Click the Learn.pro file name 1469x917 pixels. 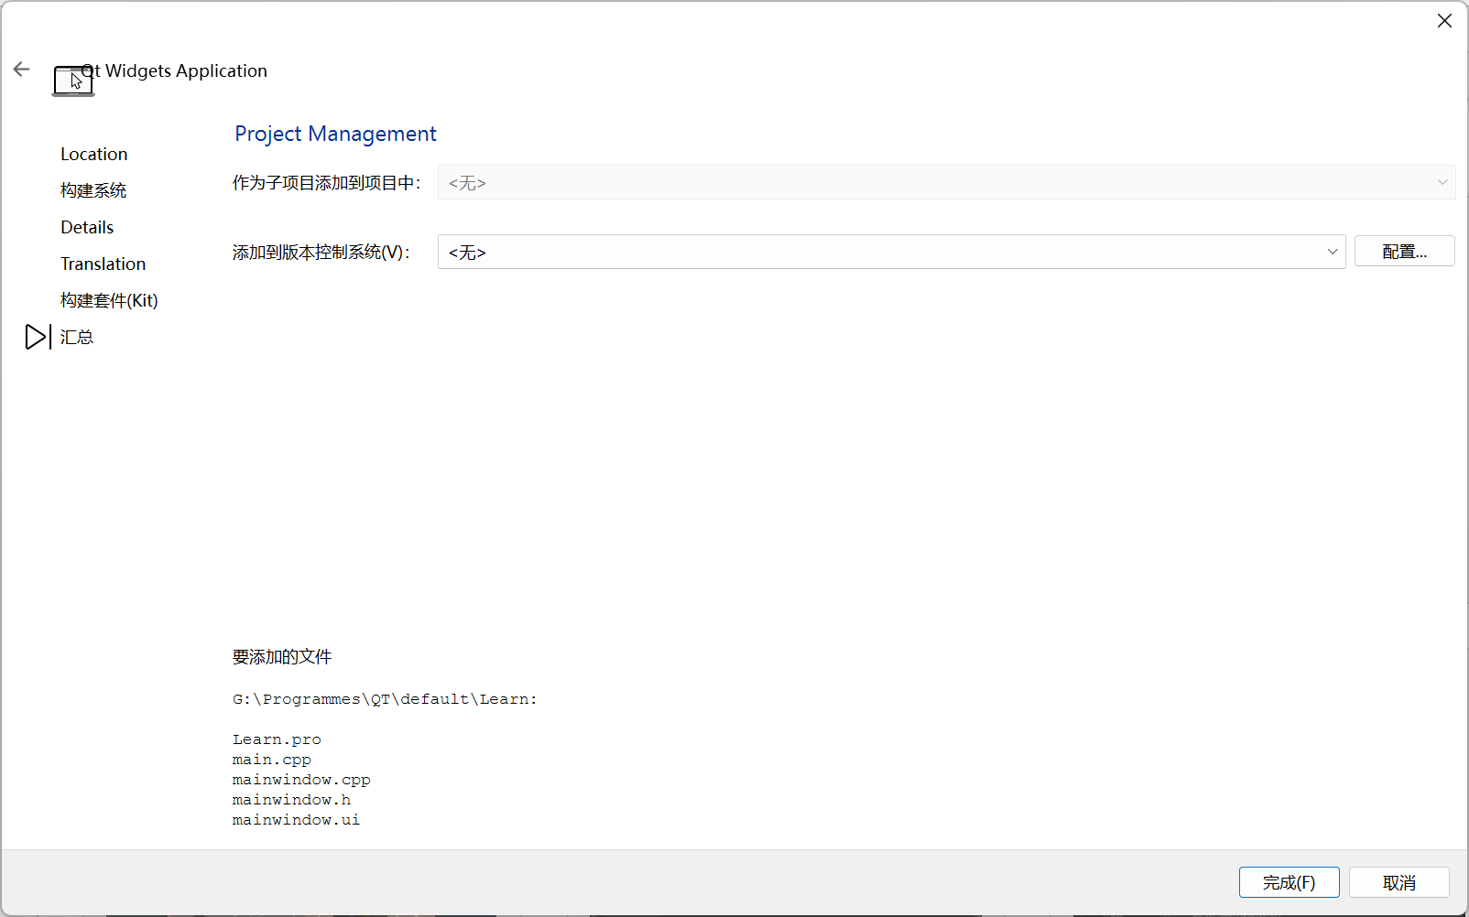point(277,739)
